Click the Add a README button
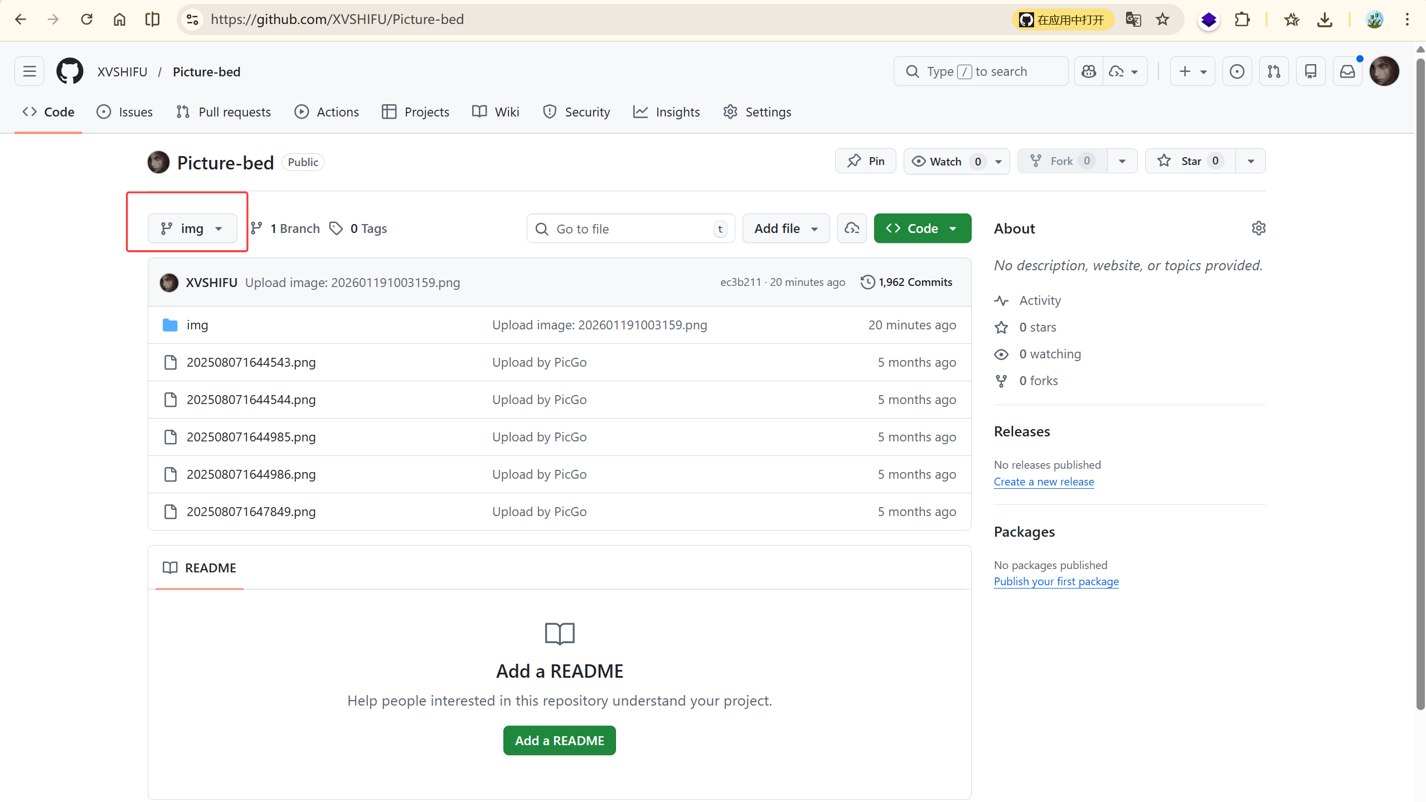The height and width of the screenshot is (802, 1426). (x=559, y=741)
